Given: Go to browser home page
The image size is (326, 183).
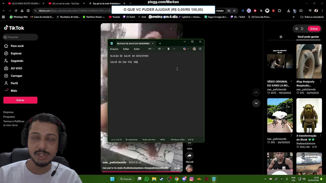Looking at the screenshot, I should [x=22, y=11].
